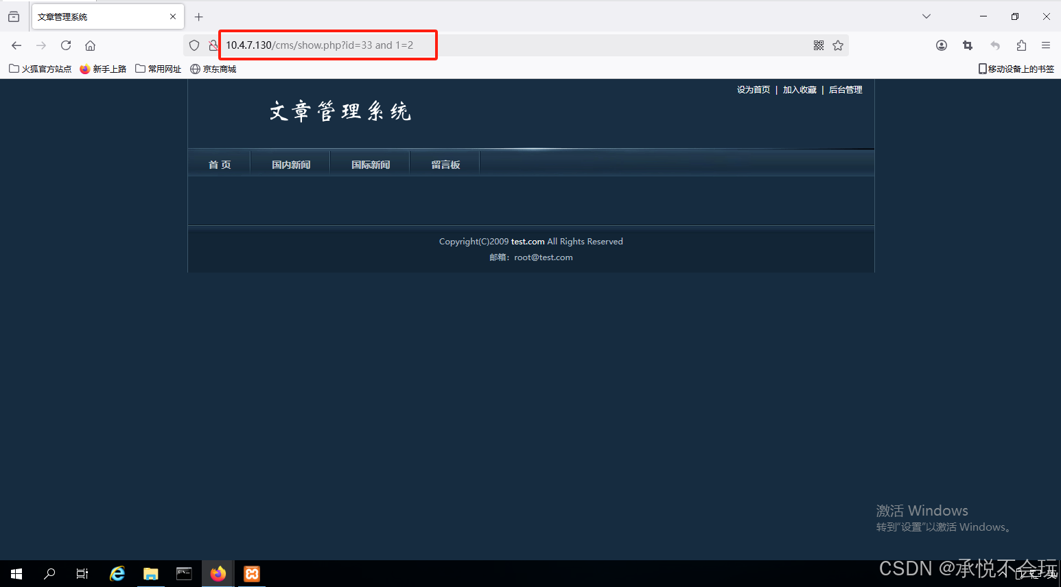Open the tracking protection shield icon

[x=194, y=45]
